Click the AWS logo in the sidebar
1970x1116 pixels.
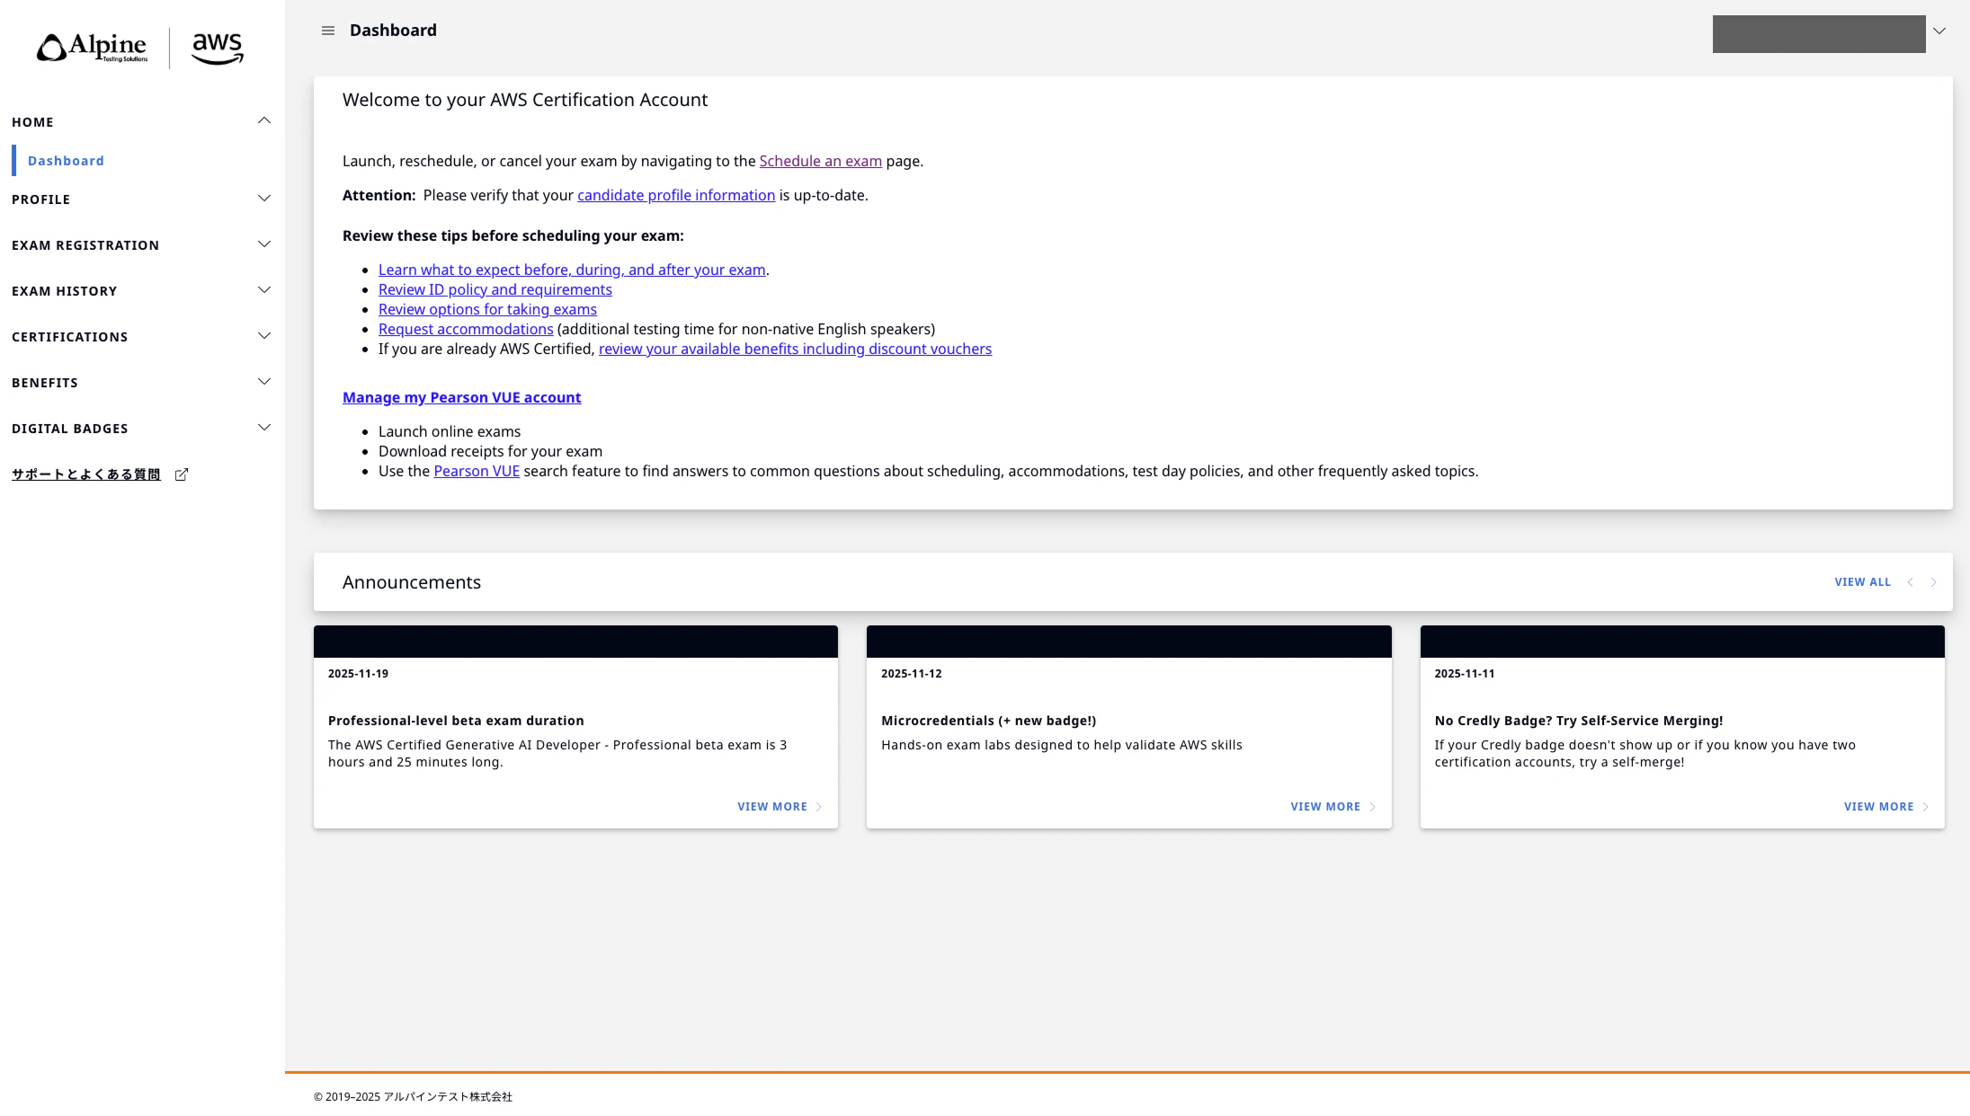(x=218, y=49)
